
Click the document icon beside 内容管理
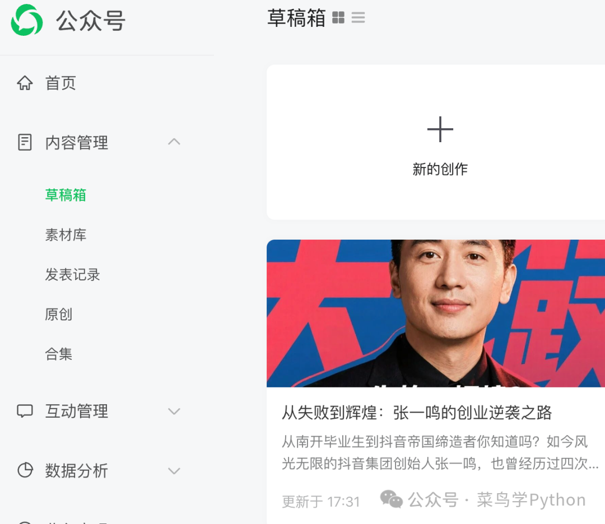click(25, 142)
